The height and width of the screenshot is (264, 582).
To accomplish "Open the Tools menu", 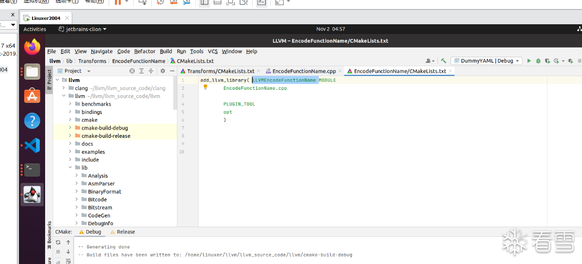I will coord(196,51).
